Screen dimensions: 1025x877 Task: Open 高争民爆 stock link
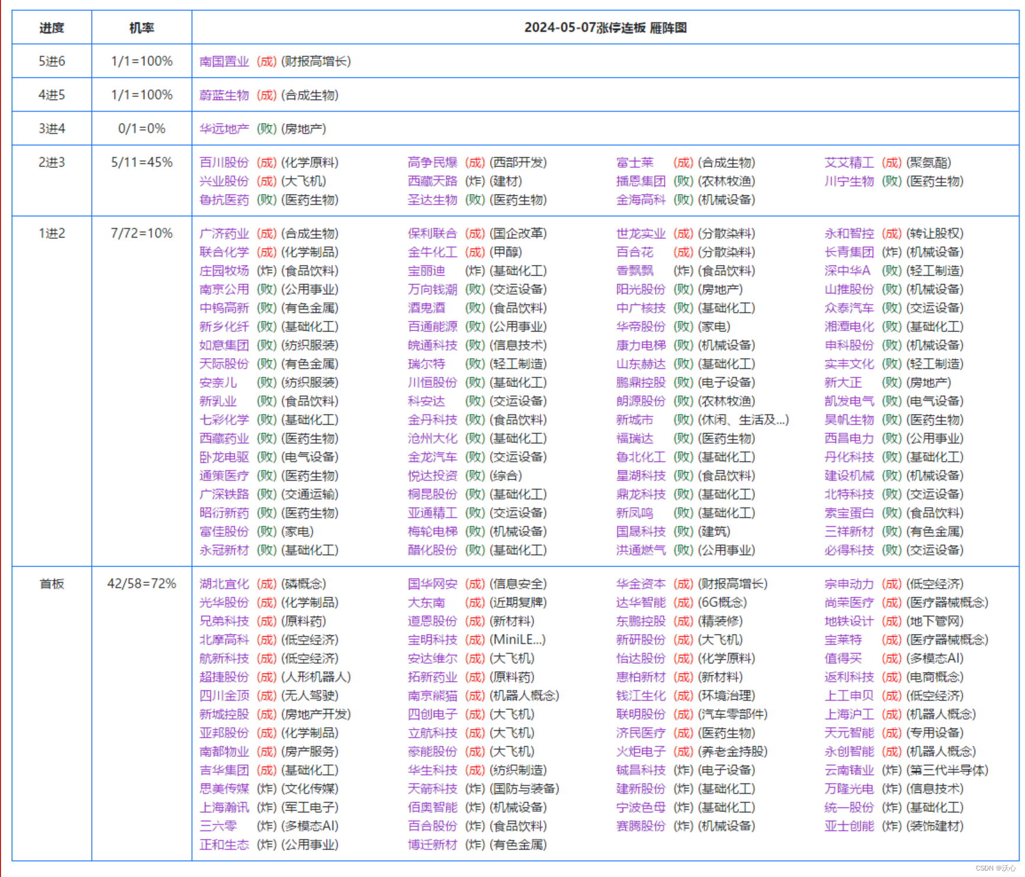coord(432,163)
